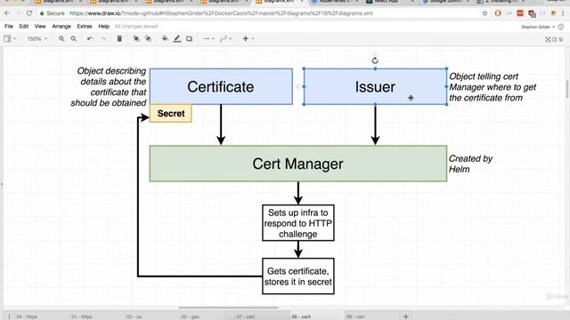This screenshot has height=320, width=570.
Task: Toggle the shadow rectangle icon
Action: point(189,38)
